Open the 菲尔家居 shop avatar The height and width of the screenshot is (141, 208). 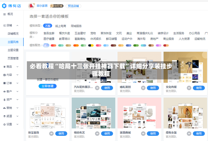click(31, 6)
